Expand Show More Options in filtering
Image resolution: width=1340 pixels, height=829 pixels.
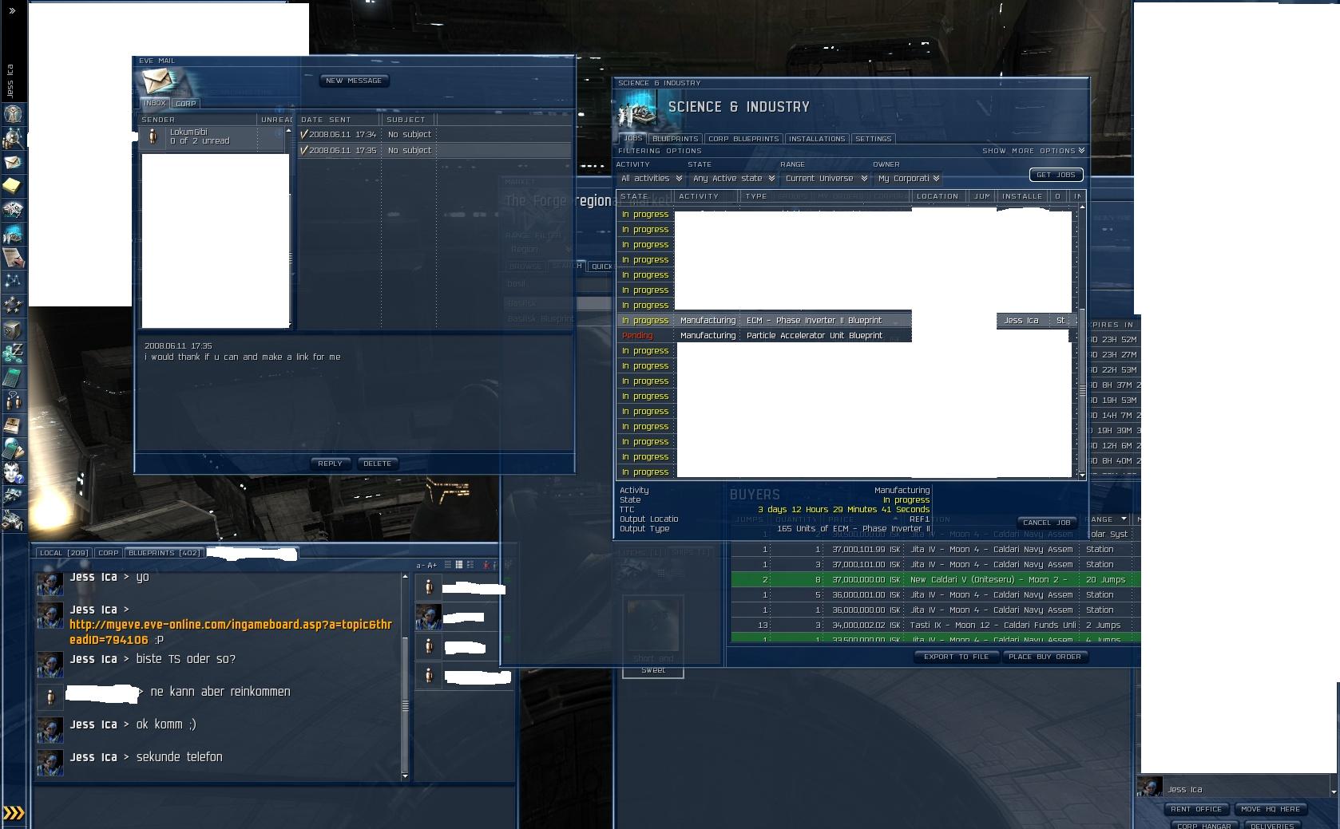click(x=1033, y=151)
